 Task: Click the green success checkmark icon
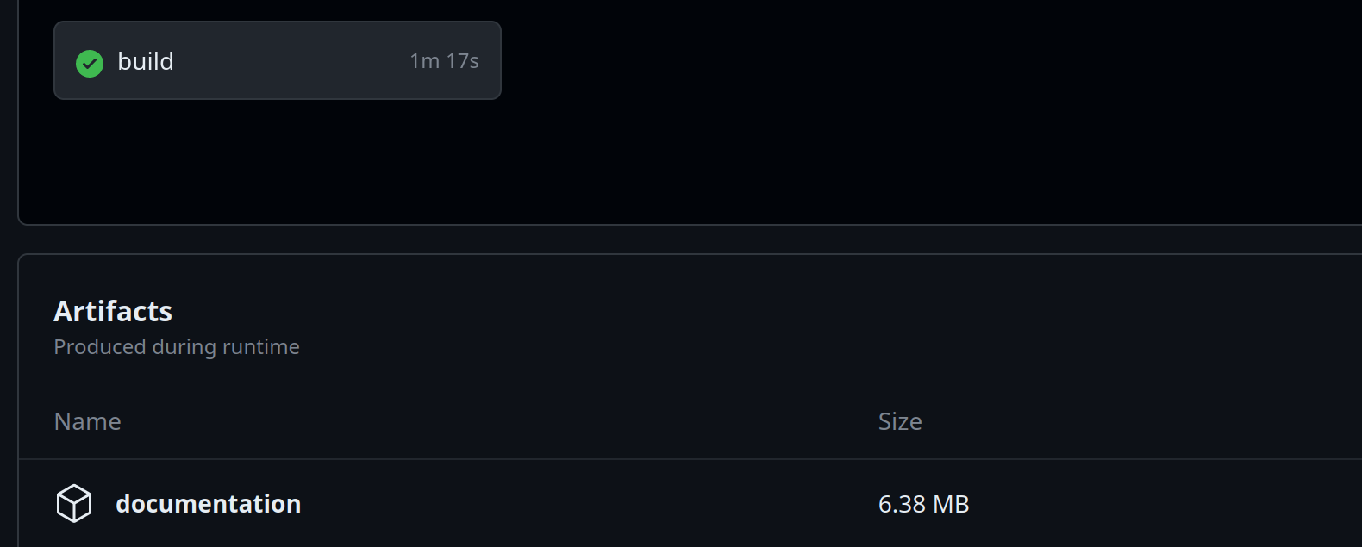coord(90,63)
